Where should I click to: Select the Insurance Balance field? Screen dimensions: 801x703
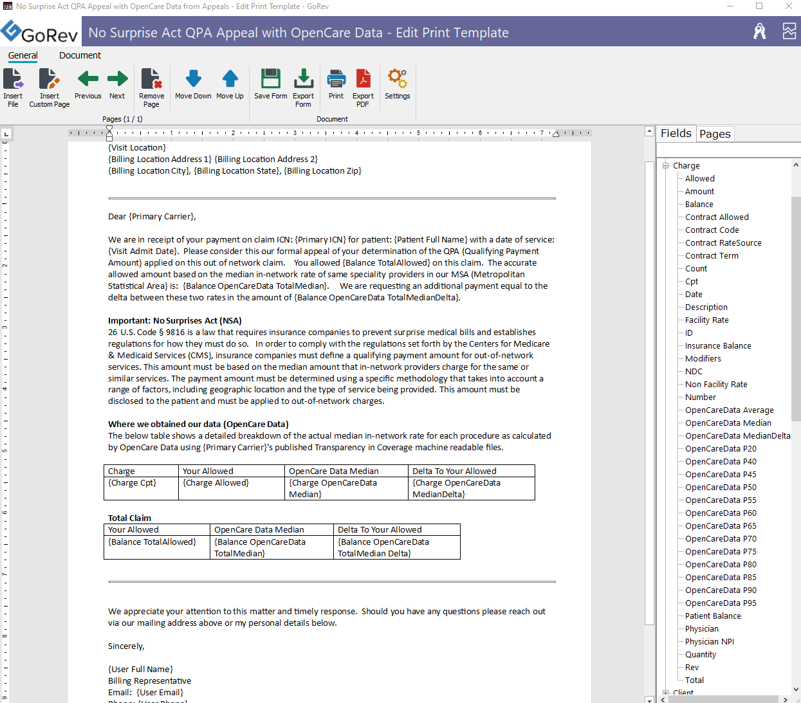pyautogui.click(x=718, y=345)
